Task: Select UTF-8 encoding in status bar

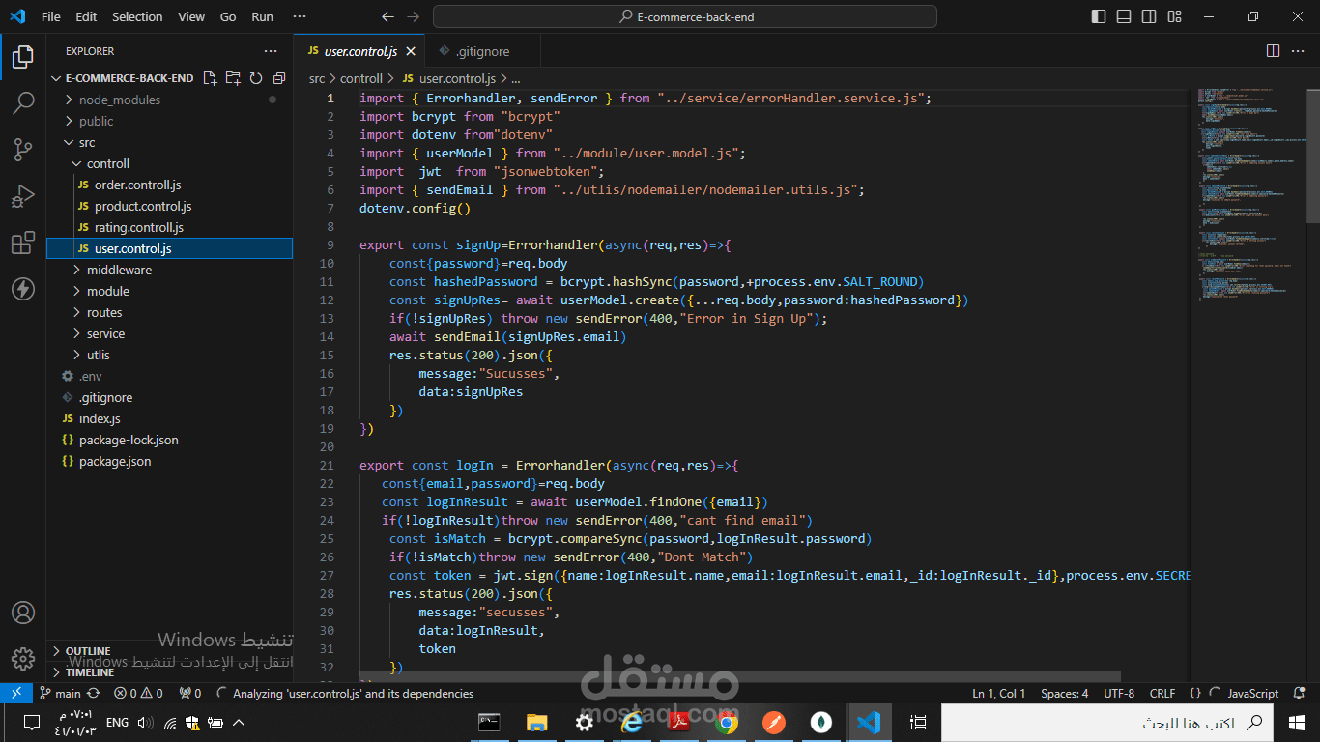Action: tap(1119, 693)
